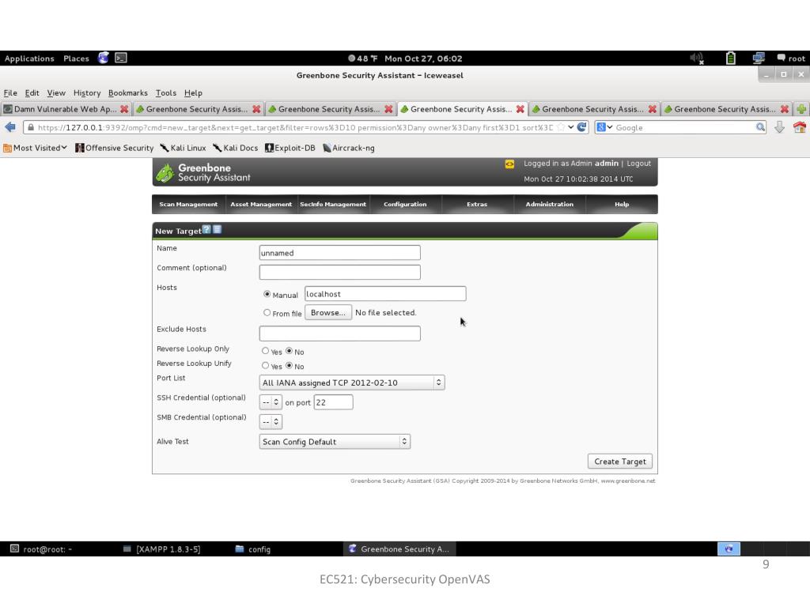Open a new tab with the green plus
Viewport: 810px width, 607px height.
pyautogui.click(x=801, y=109)
